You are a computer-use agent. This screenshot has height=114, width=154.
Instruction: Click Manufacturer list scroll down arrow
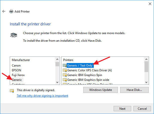point(57,82)
